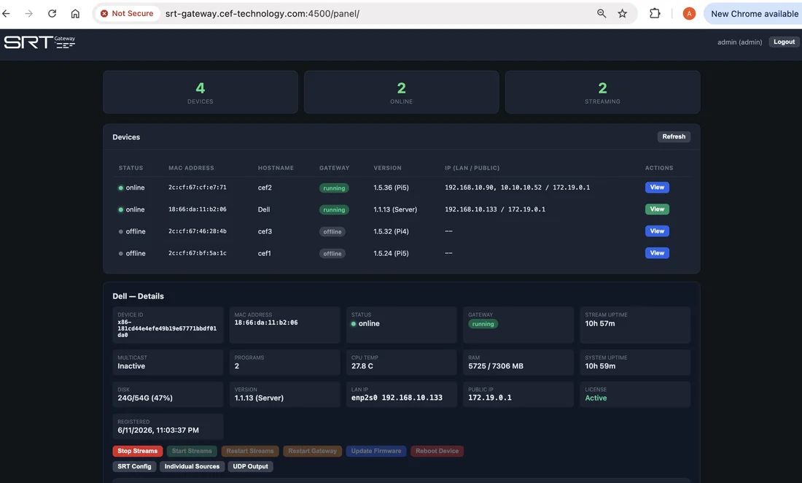802x483 pixels.
Task: Click the System Uptime value 10h 59m
Action: pyautogui.click(x=600, y=366)
